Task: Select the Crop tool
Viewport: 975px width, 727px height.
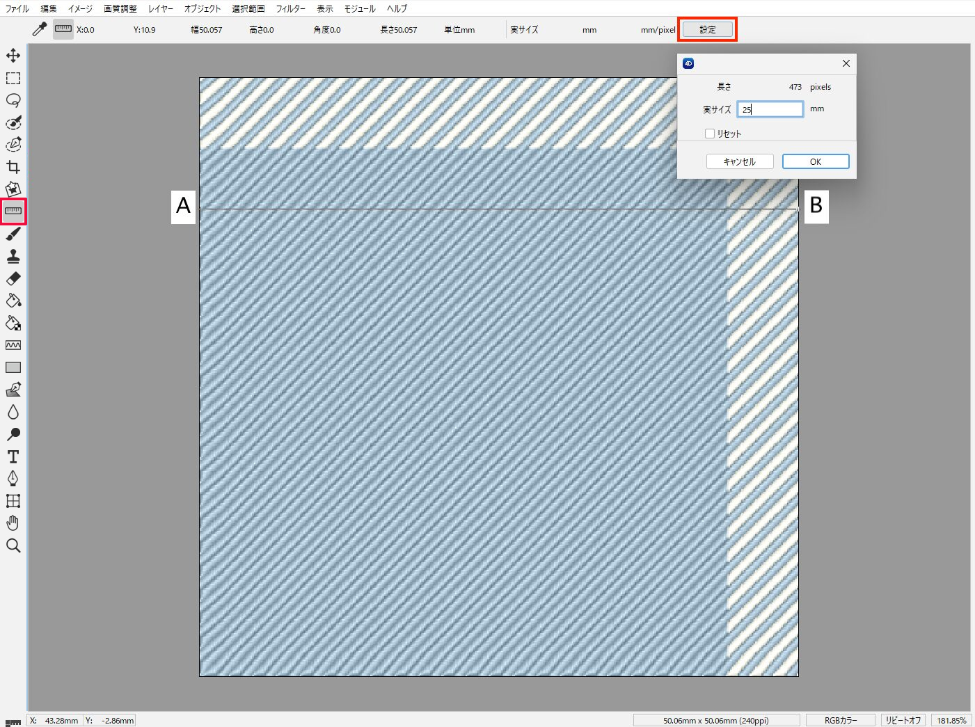Action: coord(13,167)
